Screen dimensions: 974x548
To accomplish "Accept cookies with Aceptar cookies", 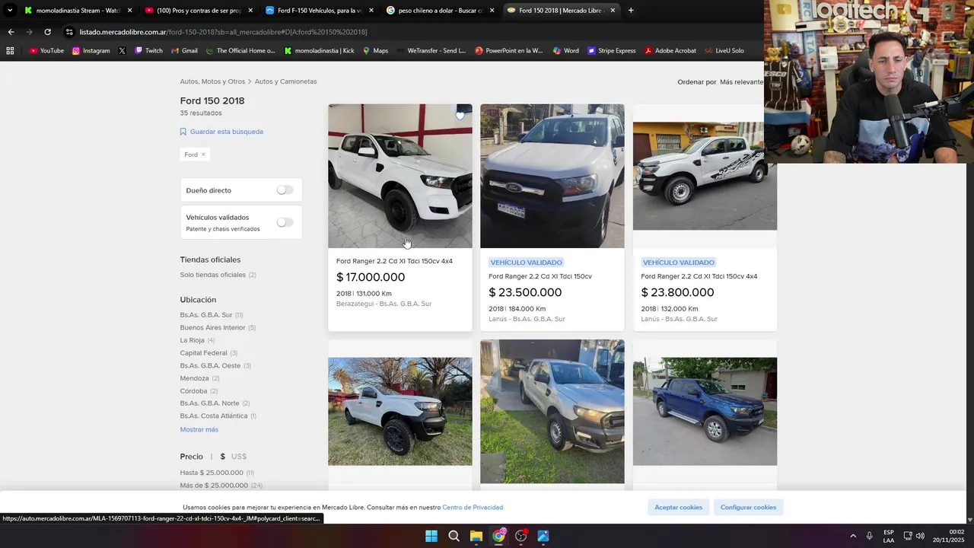I will coord(679,507).
